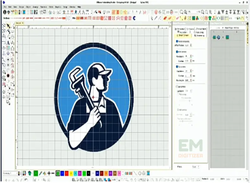250x183 pixels.
Task: Pick the black color swatch in palette
Action: tap(89, 173)
